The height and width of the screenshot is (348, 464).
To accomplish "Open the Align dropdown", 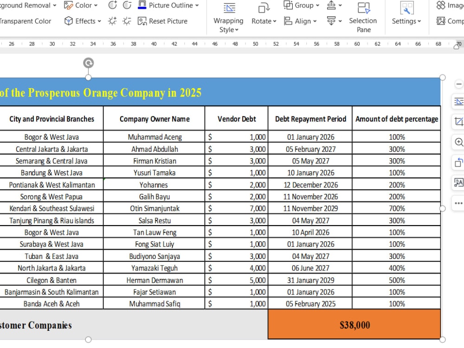I will [300, 21].
